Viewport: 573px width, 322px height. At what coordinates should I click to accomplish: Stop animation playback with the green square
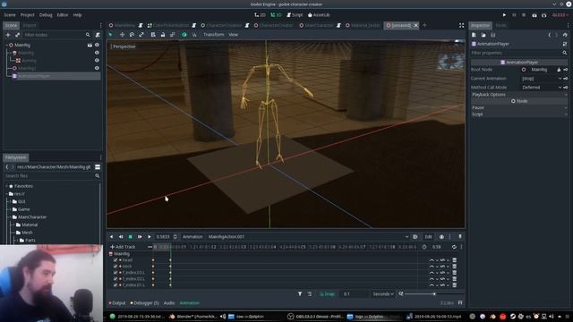pyautogui.click(x=130, y=236)
